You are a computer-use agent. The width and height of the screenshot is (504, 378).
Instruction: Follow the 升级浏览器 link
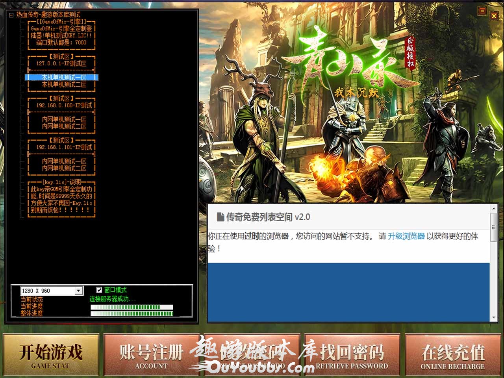click(x=406, y=236)
